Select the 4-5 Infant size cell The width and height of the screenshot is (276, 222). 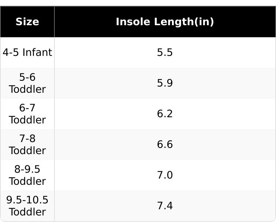click(x=27, y=53)
